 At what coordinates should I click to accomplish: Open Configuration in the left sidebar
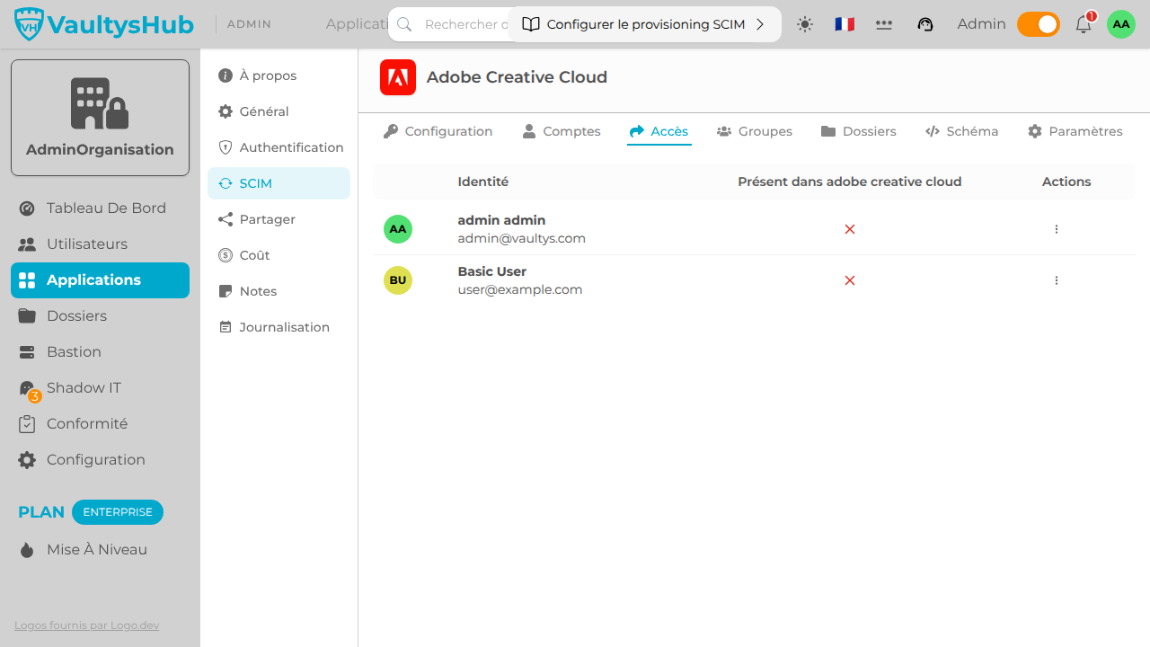click(x=100, y=460)
